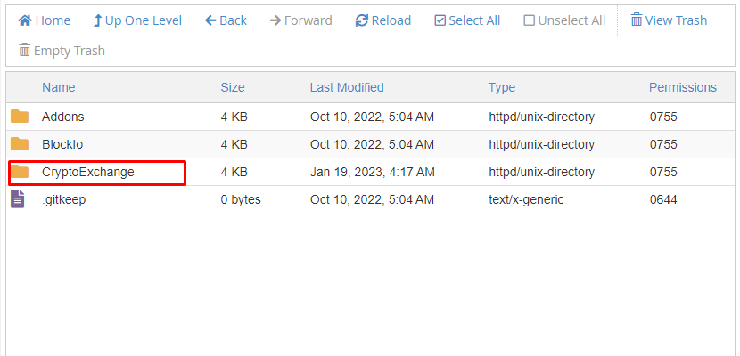
Task: Select the CryptoExchange folder name
Action: [x=88, y=172]
